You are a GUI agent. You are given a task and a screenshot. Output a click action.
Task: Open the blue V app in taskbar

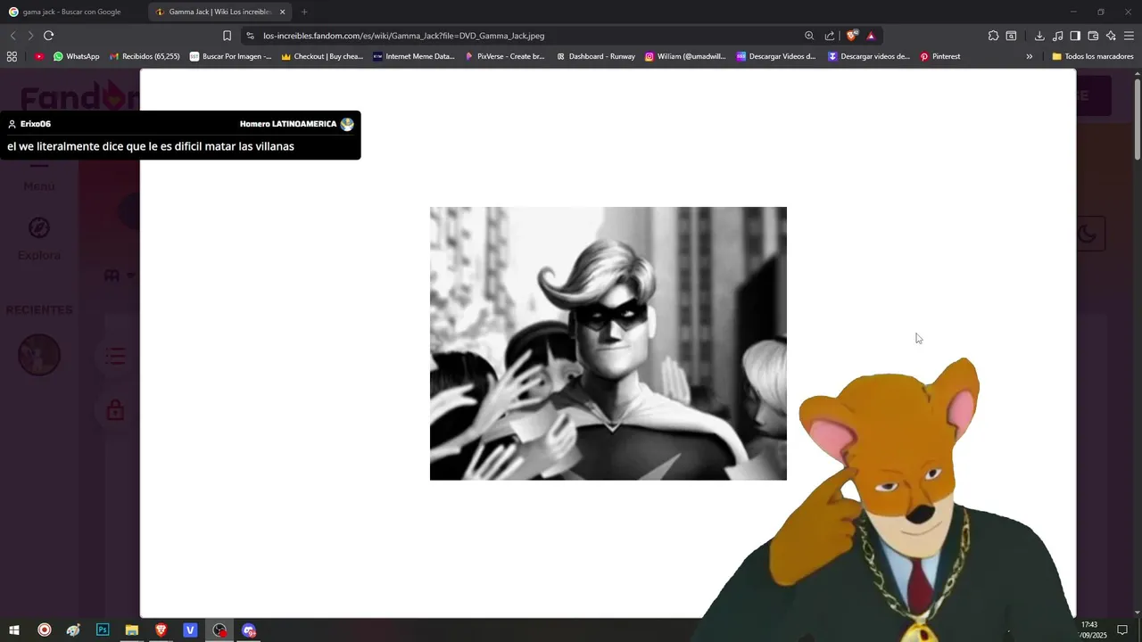pos(190,630)
